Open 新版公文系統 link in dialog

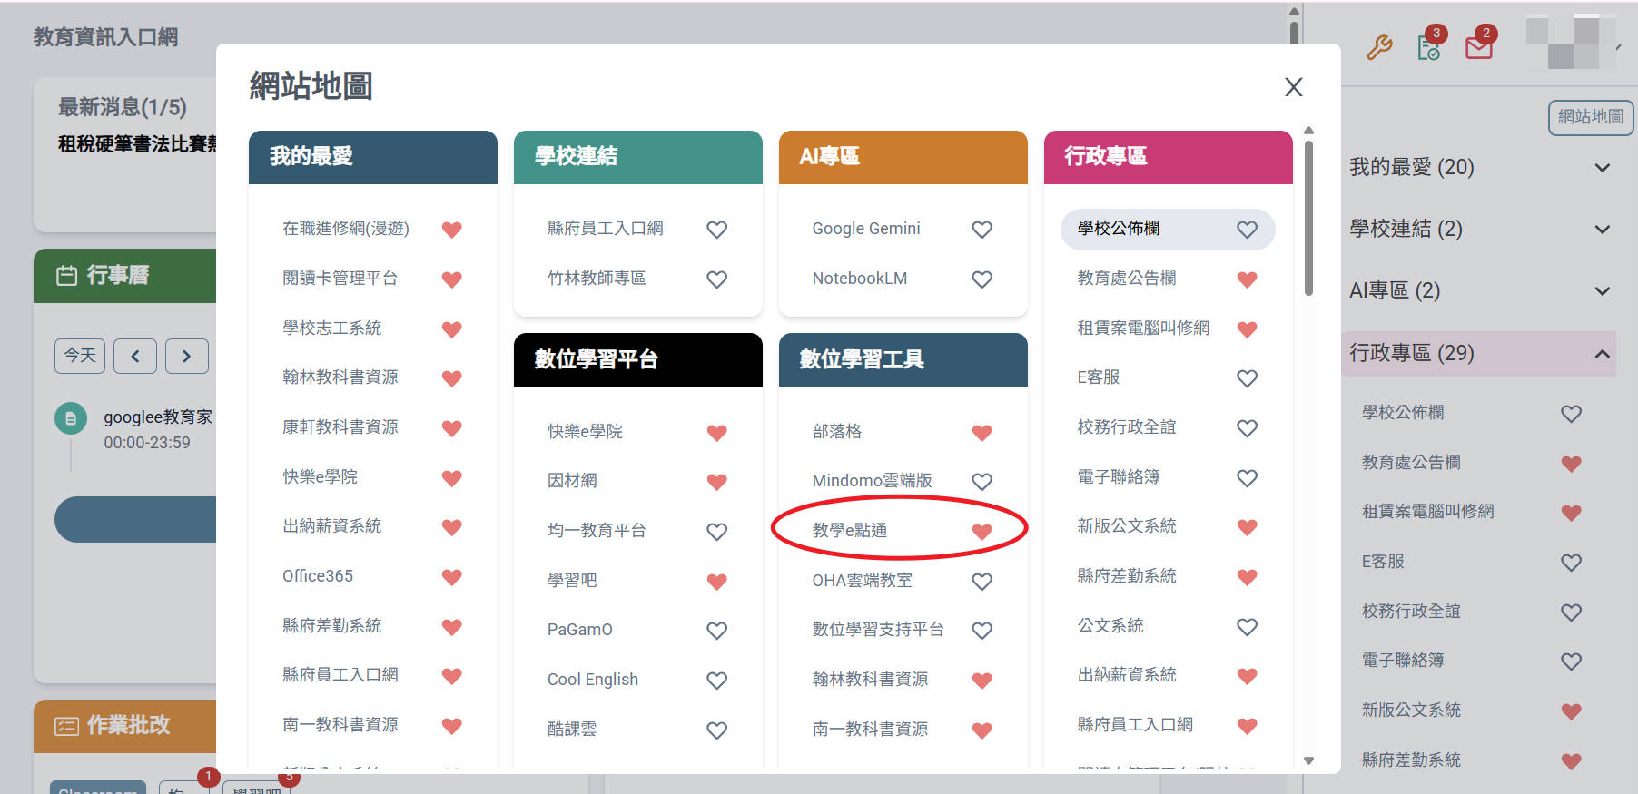click(x=1127, y=526)
